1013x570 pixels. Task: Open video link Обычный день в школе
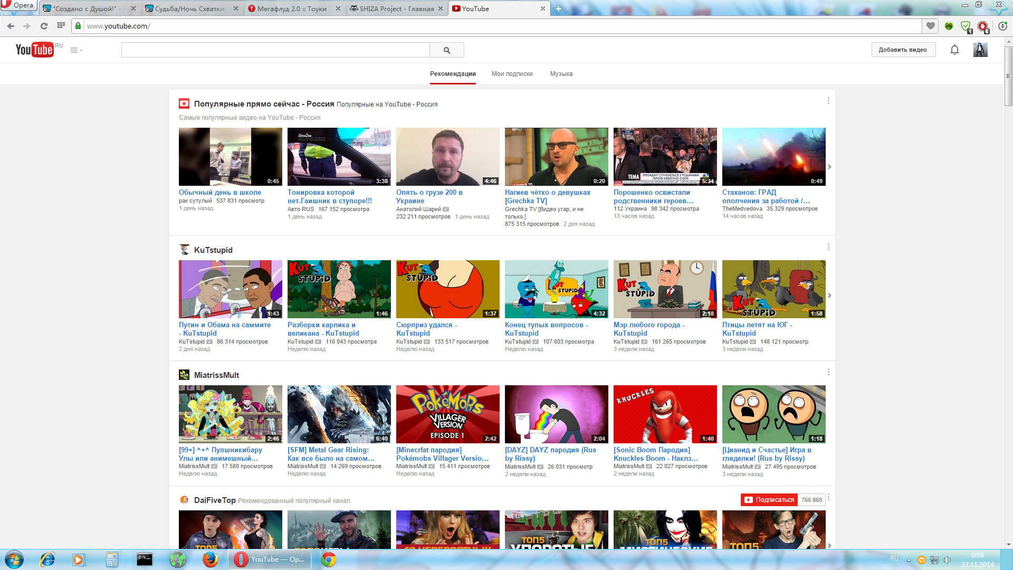pos(220,193)
